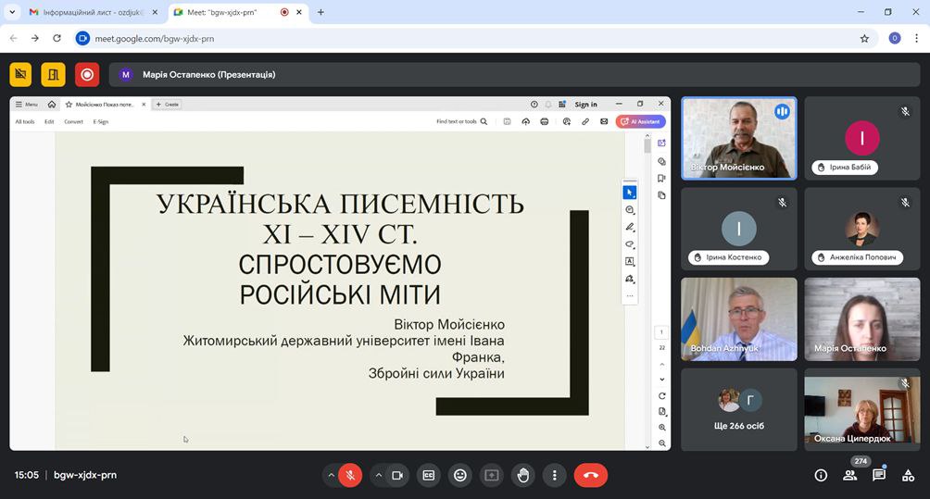The height and width of the screenshot is (499, 930).
Task: Open the activities panel icon
Action: [908, 475]
